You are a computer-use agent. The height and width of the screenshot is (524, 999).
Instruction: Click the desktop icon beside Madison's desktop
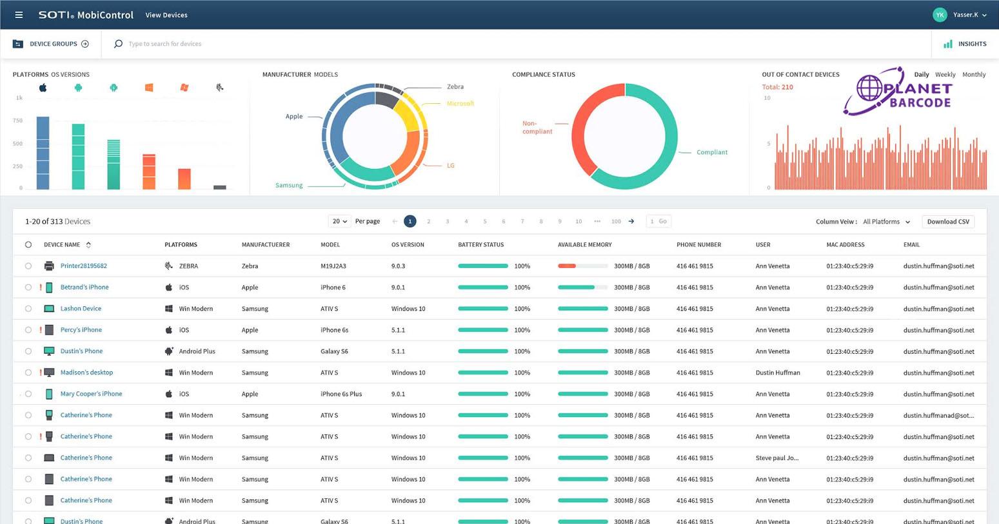49,373
